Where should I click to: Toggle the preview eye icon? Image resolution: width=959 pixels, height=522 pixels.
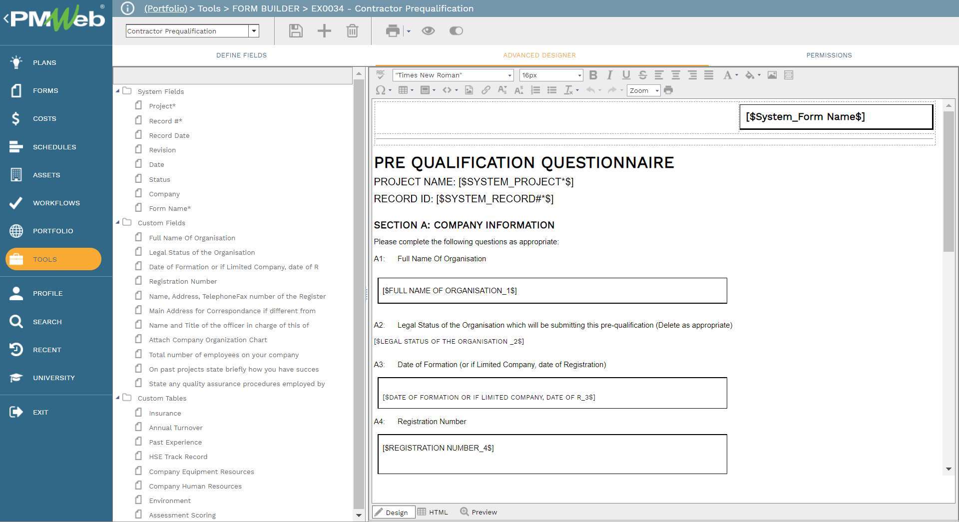click(x=429, y=30)
